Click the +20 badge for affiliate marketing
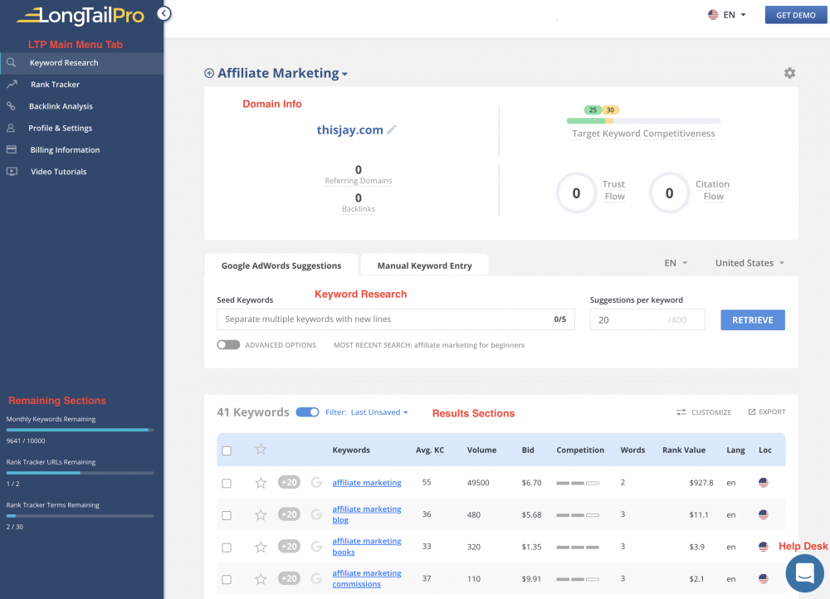Image resolution: width=830 pixels, height=599 pixels. (x=289, y=482)
